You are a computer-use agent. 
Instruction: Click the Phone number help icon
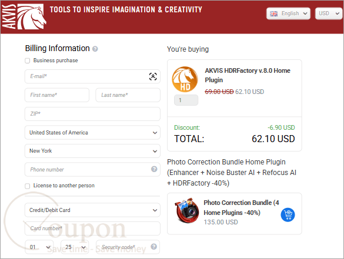154,169
